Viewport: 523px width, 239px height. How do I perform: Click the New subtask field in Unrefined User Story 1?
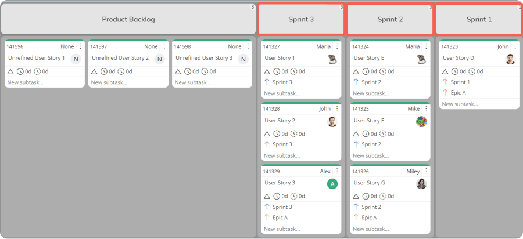[45, 82]
